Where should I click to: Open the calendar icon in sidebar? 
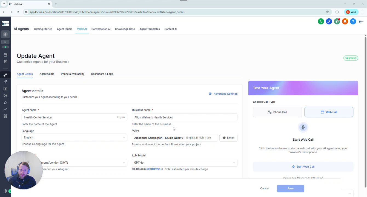coord(5,55)
